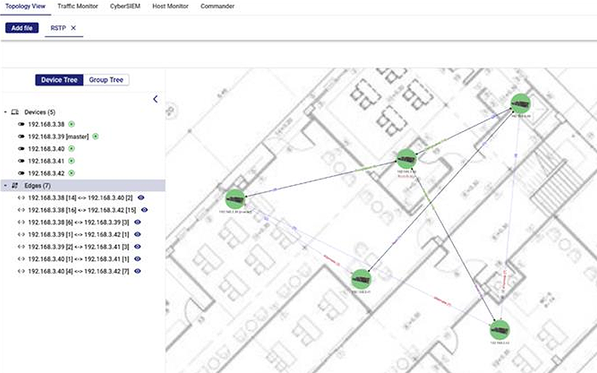
Task: Click the link arrows icon for 192.168.3.38 [14] edge
Action: [22, 198]
